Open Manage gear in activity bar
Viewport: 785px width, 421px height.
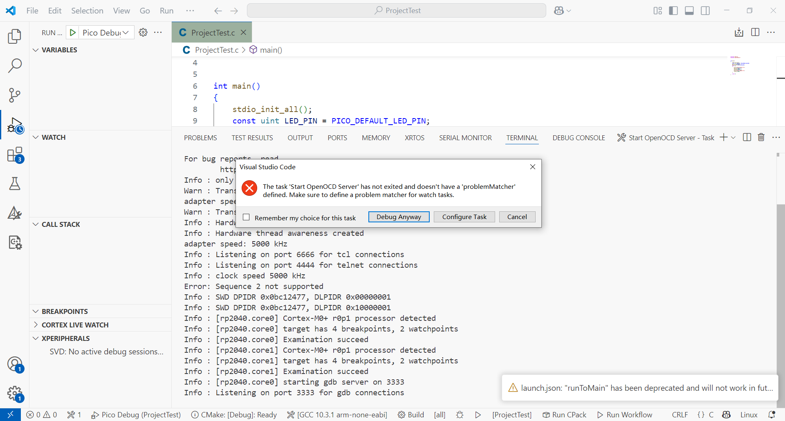pyautogui.click(x=15, y=394)
